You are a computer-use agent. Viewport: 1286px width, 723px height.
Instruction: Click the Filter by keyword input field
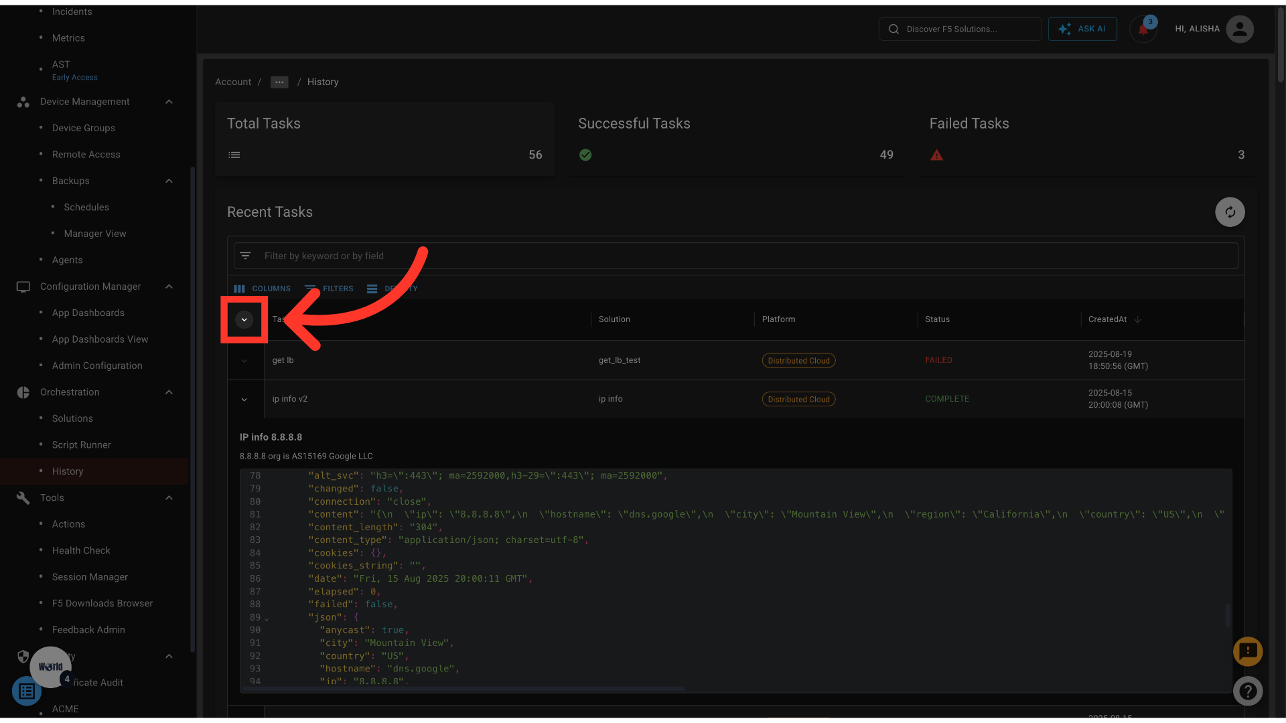tap(670, 256)
